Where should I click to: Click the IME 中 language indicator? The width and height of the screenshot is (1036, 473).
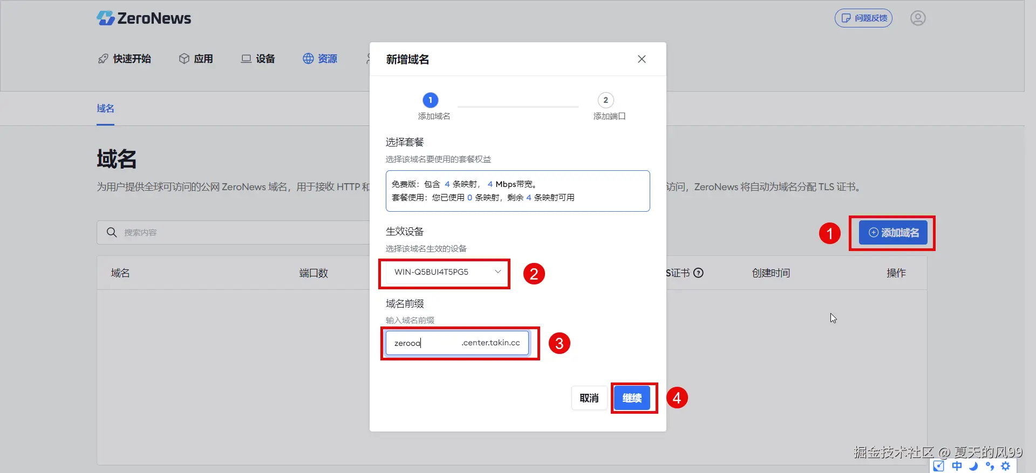click(x=957, y=466)
